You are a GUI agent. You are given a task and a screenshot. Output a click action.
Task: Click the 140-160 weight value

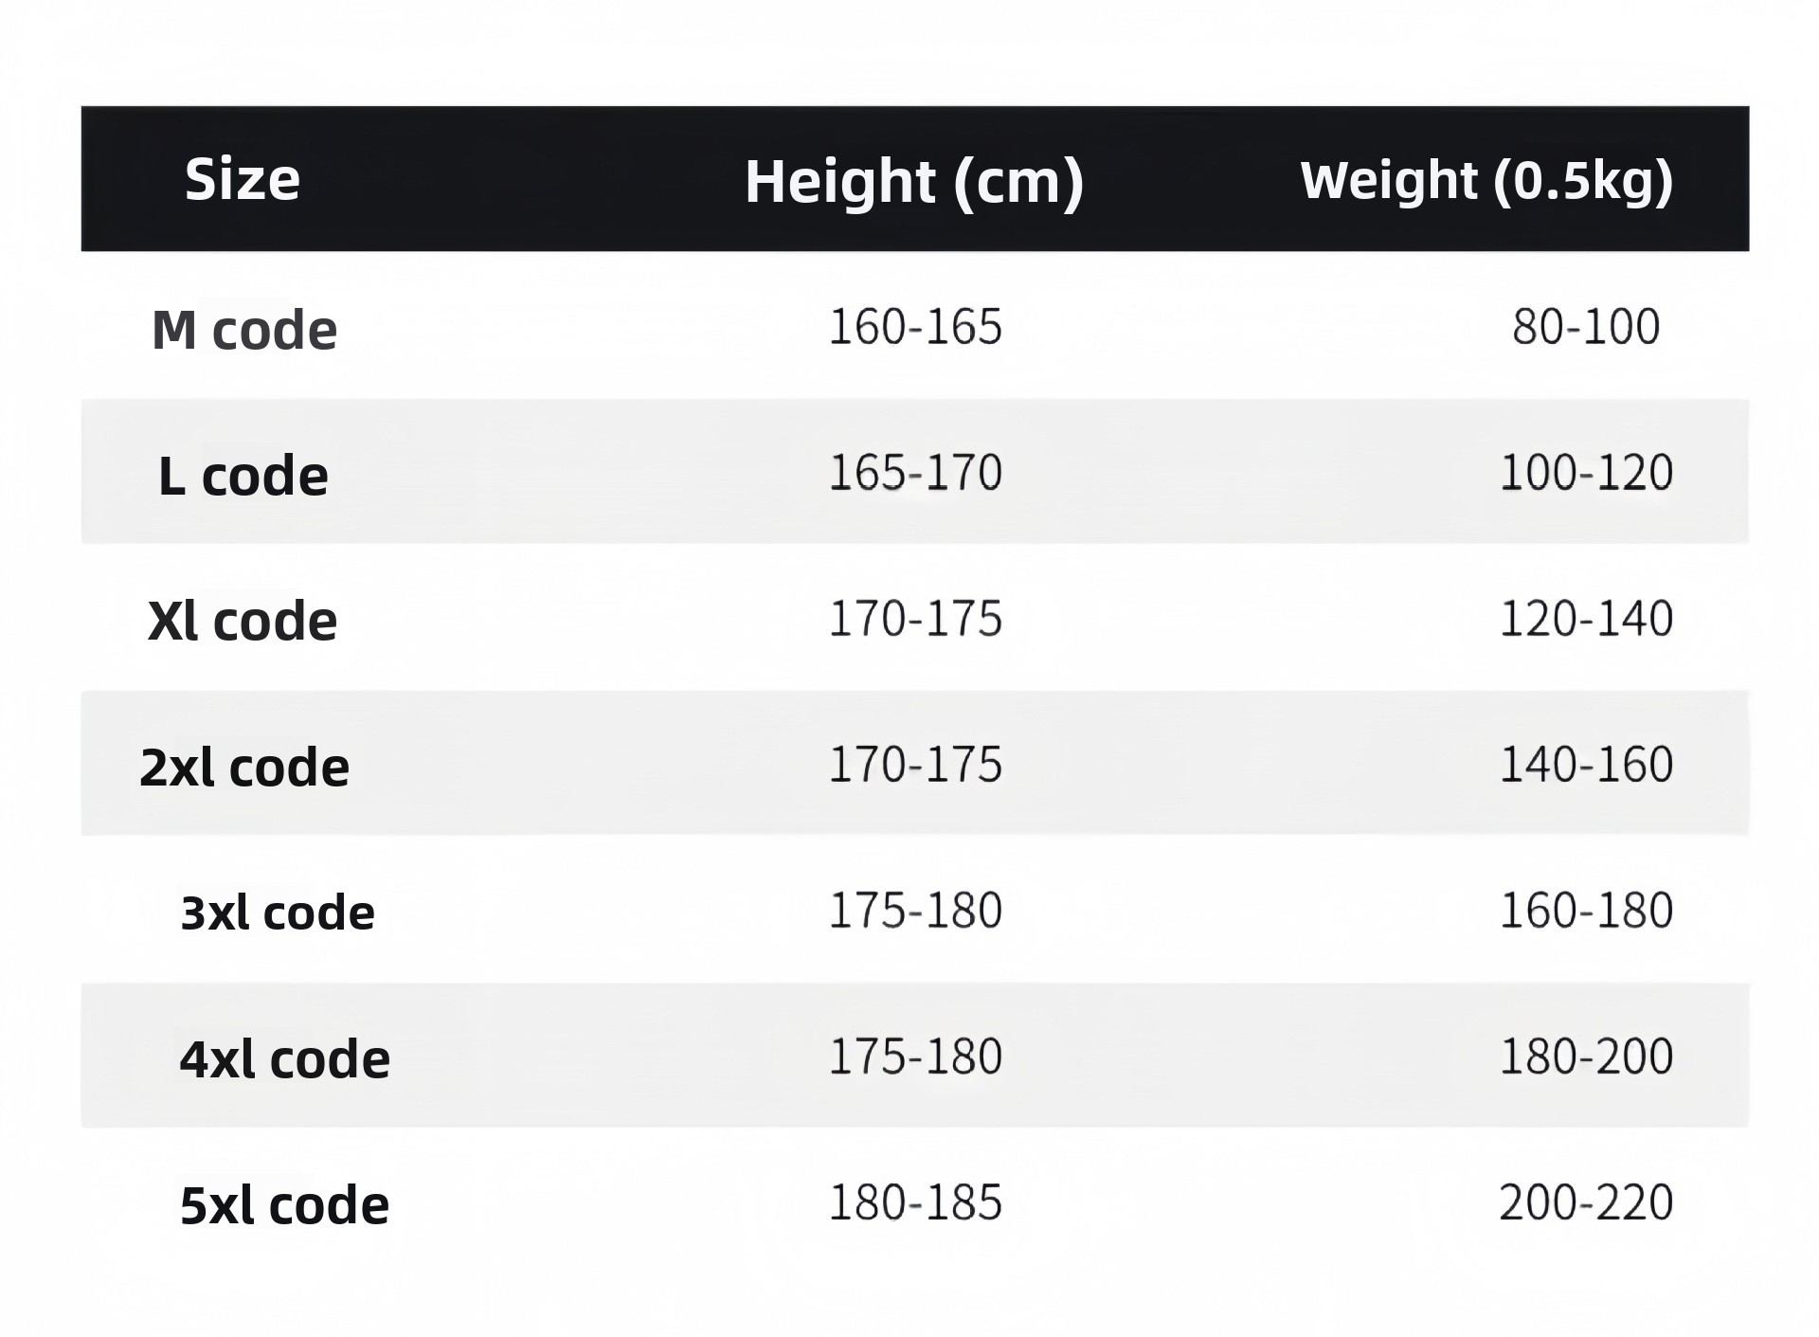[1586, 765]
